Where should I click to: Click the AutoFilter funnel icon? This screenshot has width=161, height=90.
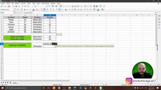(69, 6)
